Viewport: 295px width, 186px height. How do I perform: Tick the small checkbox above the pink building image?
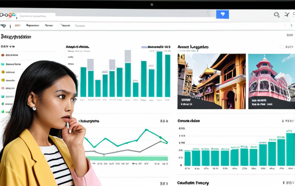(282, 47)
